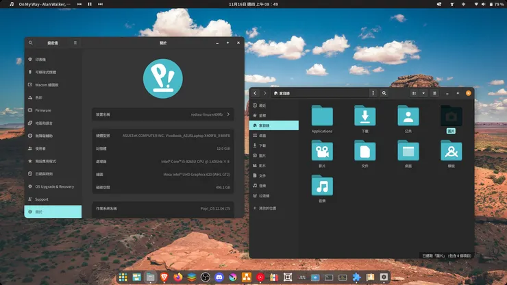Screen dimensions: 507x285
Task: Open the 下載 (Downloads) folder icon
Action: [364, 116]
